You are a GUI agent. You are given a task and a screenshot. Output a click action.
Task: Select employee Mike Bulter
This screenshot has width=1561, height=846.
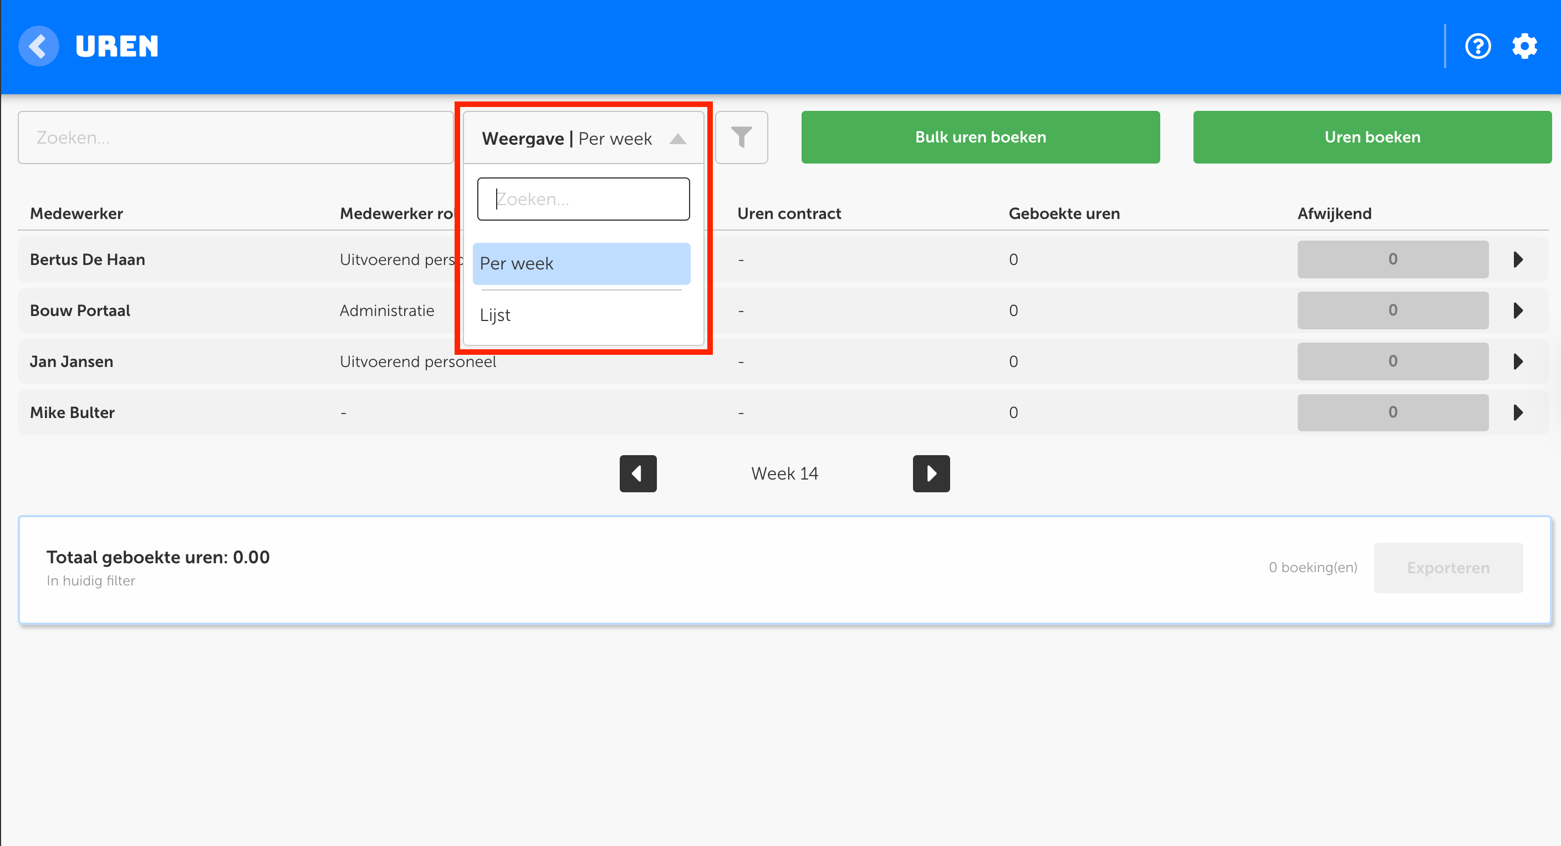pos(72,412)
